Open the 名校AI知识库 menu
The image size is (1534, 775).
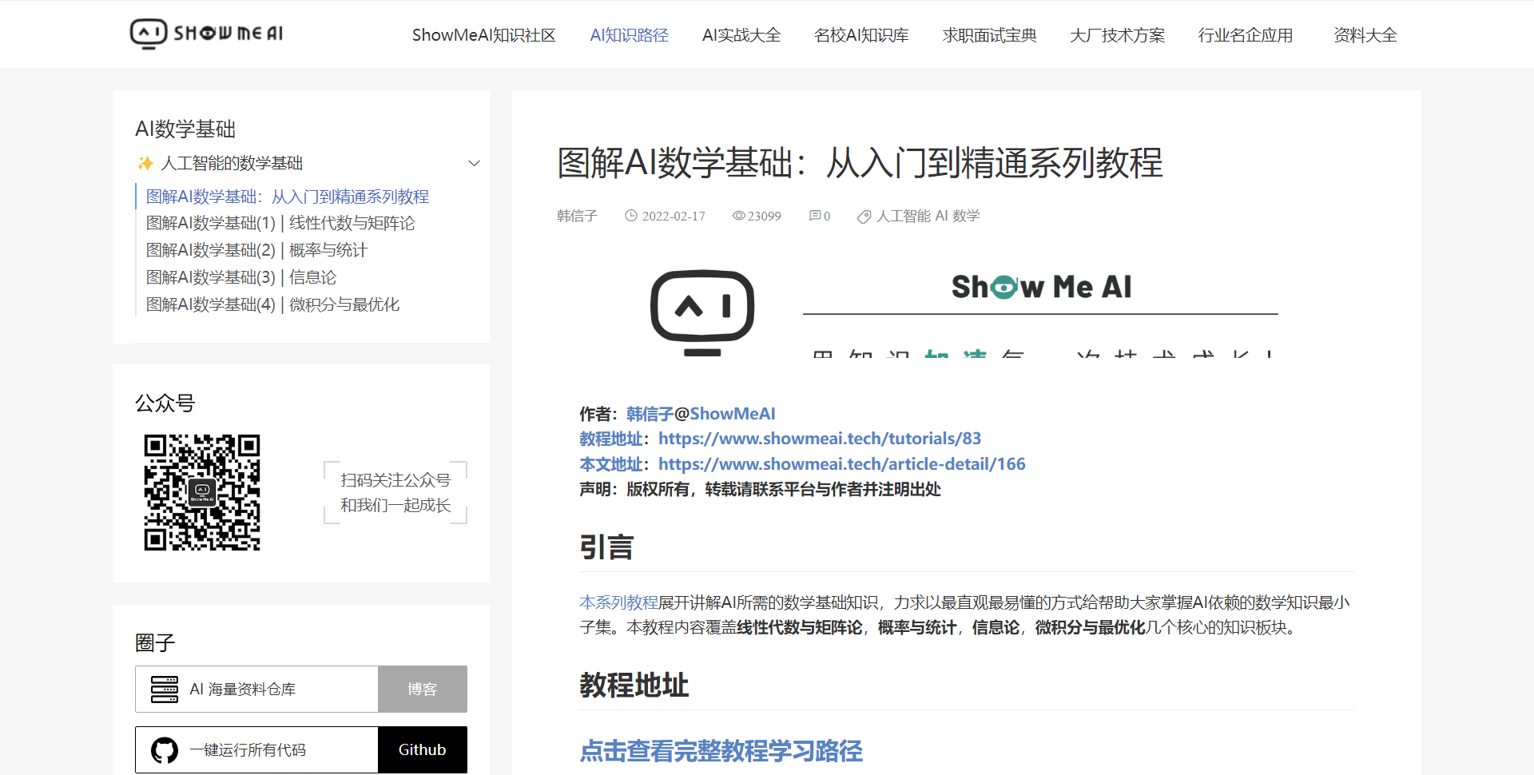pos(861,35)
